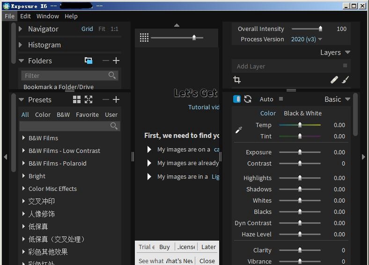Screen dimensions: 369x265
Task: Switch Basic panel to Color mode
Action: tap(268, 113)
